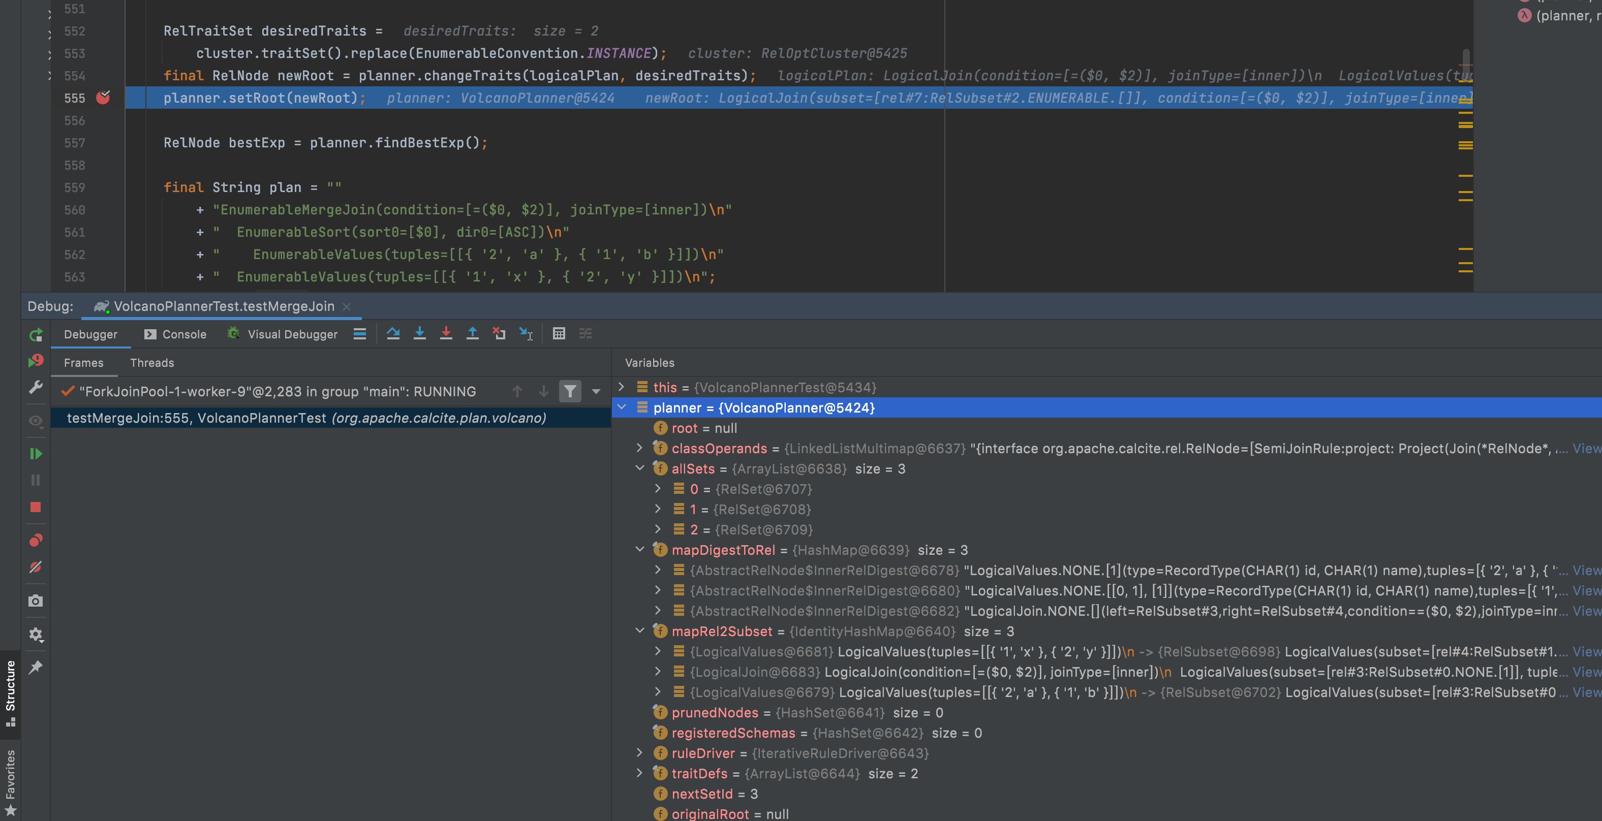Toggle the frames filter funnel button

[x=570, y=392]
